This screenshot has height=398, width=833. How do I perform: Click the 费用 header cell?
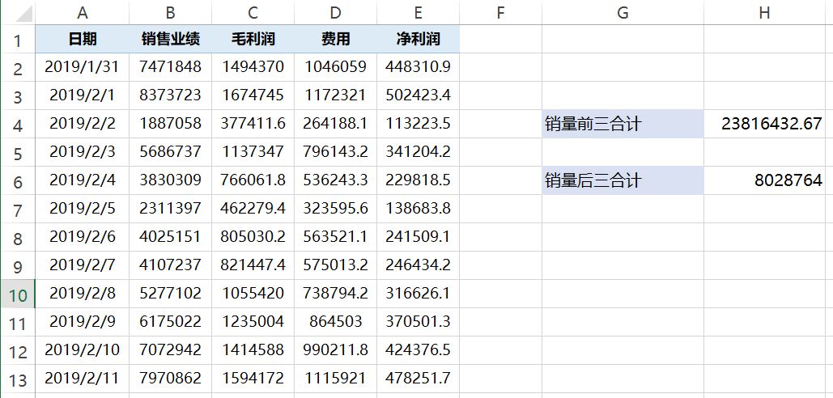(x=335, y=39)
